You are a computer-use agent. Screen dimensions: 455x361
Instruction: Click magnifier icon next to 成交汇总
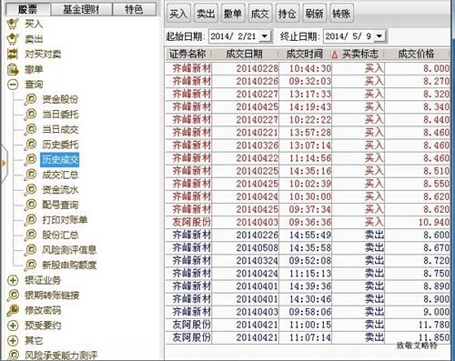click(30, 175)
